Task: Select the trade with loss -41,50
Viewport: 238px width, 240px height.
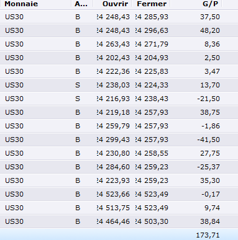Action: pyautogui.click(x=119, y=140)
